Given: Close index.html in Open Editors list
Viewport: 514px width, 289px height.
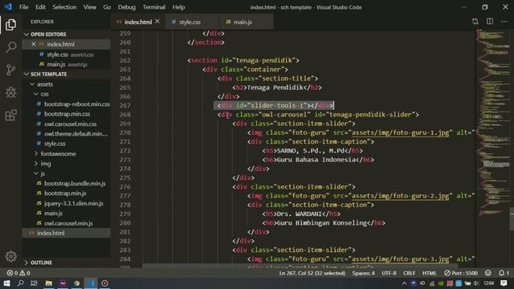Looking at the screenshot, I should (x=34, y=44).
